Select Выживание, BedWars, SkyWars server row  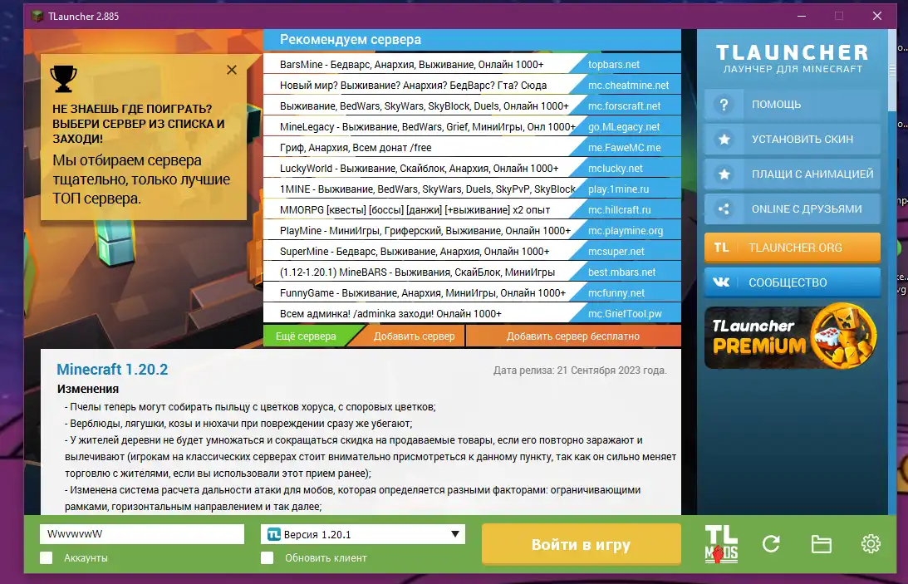pos(425,106)
